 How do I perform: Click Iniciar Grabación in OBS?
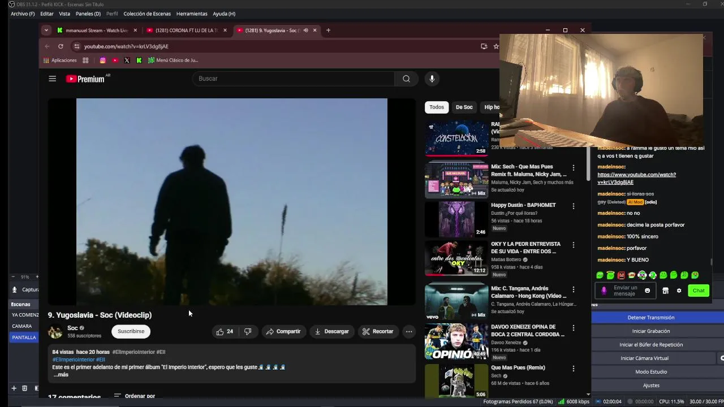coord(651,331)
